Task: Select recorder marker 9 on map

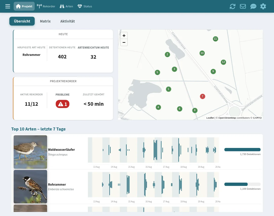Action: [213, 71]
